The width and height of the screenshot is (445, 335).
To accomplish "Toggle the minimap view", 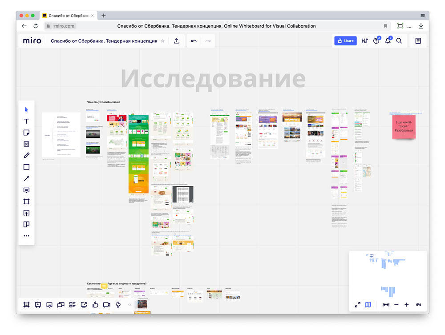I will [368, 305].
